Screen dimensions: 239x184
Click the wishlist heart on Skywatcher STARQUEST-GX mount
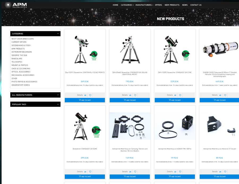click(x=135, y=95)
